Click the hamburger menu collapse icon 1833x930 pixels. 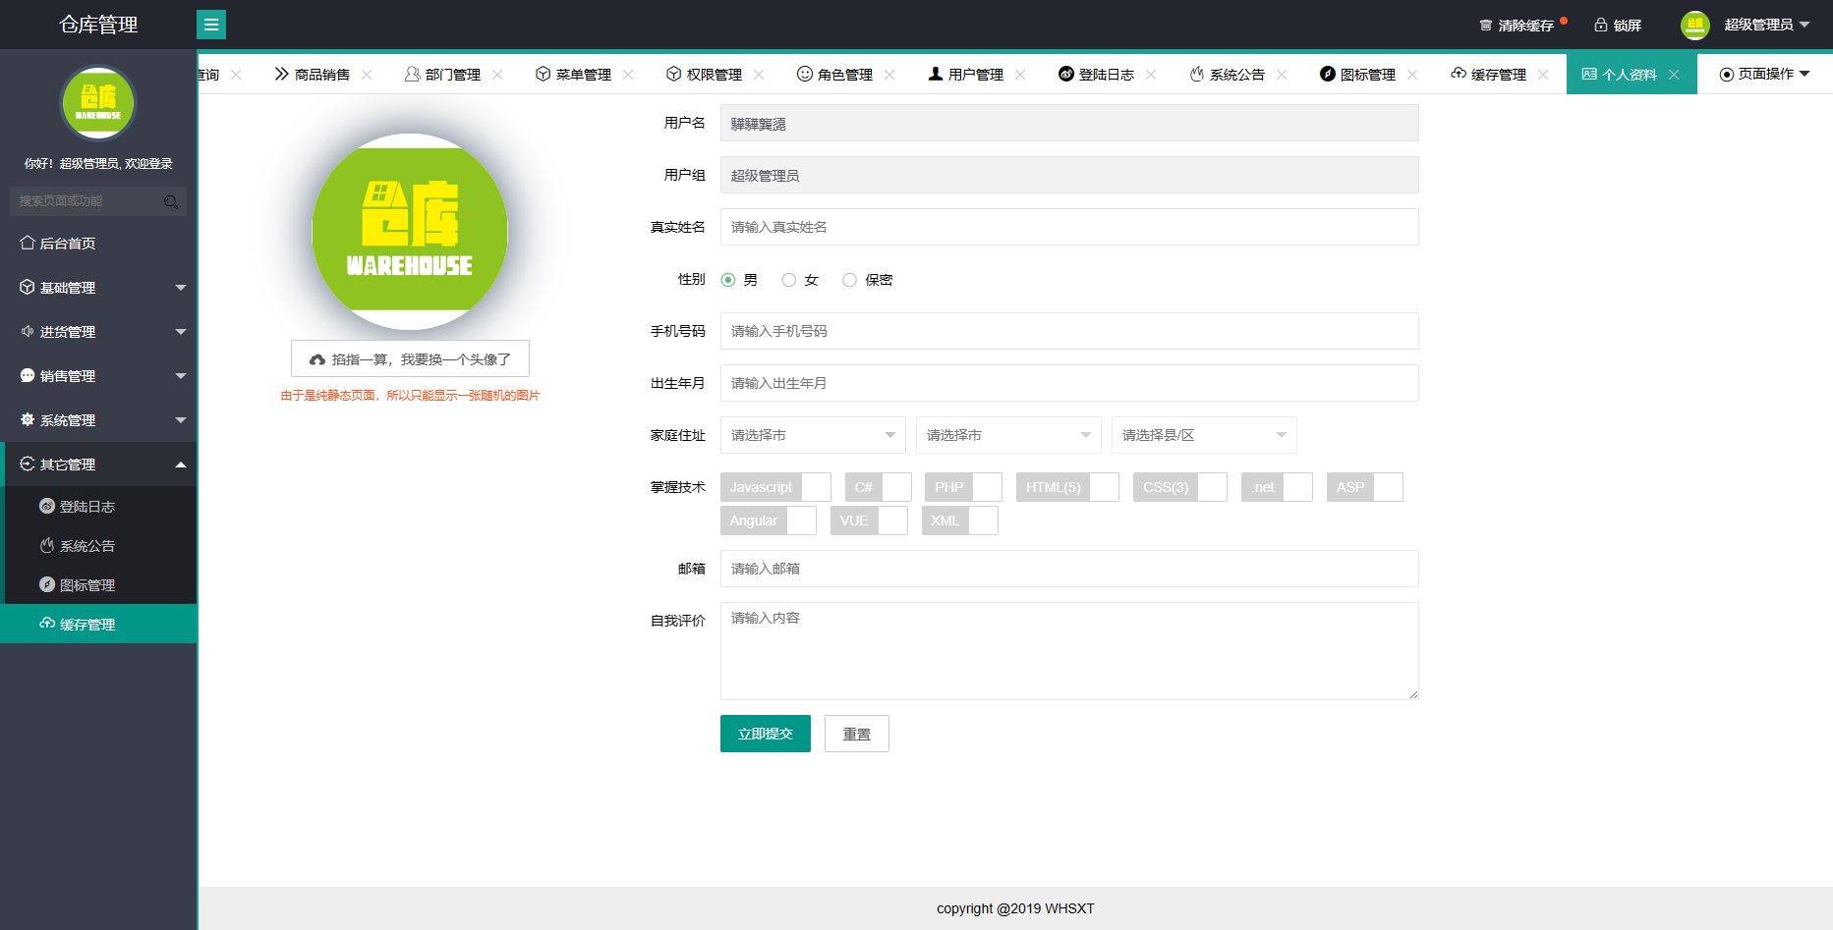211,25
